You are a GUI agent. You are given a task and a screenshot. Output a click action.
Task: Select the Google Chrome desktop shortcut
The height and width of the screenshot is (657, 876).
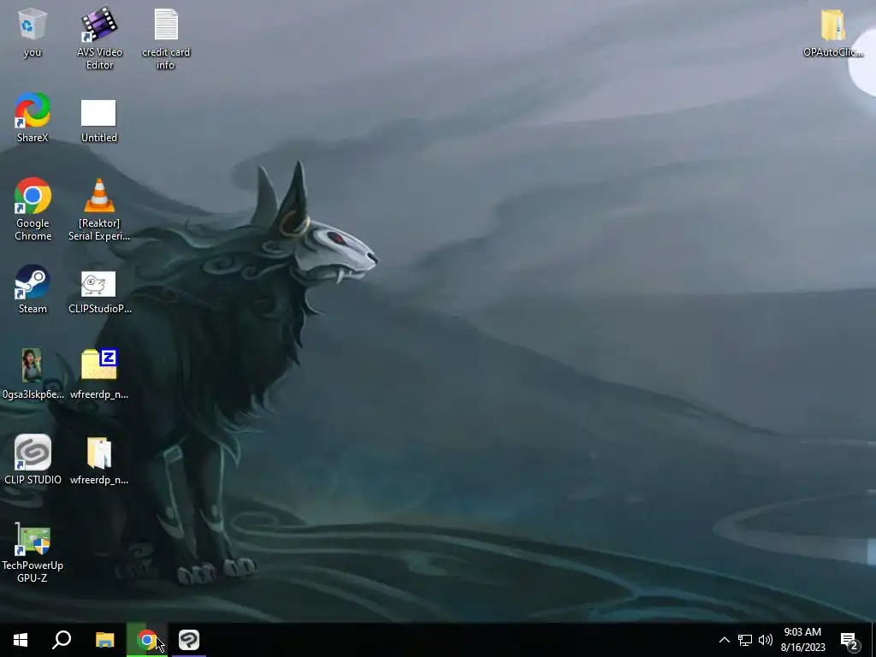point(33,209)
